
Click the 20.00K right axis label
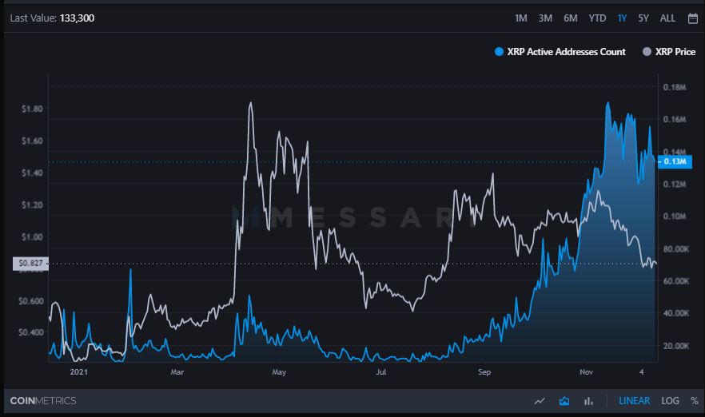pyautogui.click(x=676, y=346)
